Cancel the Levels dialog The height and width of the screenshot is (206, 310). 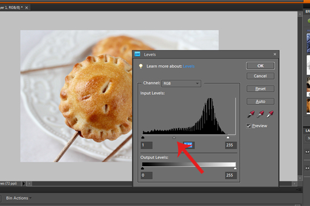[x=261, y=76]
